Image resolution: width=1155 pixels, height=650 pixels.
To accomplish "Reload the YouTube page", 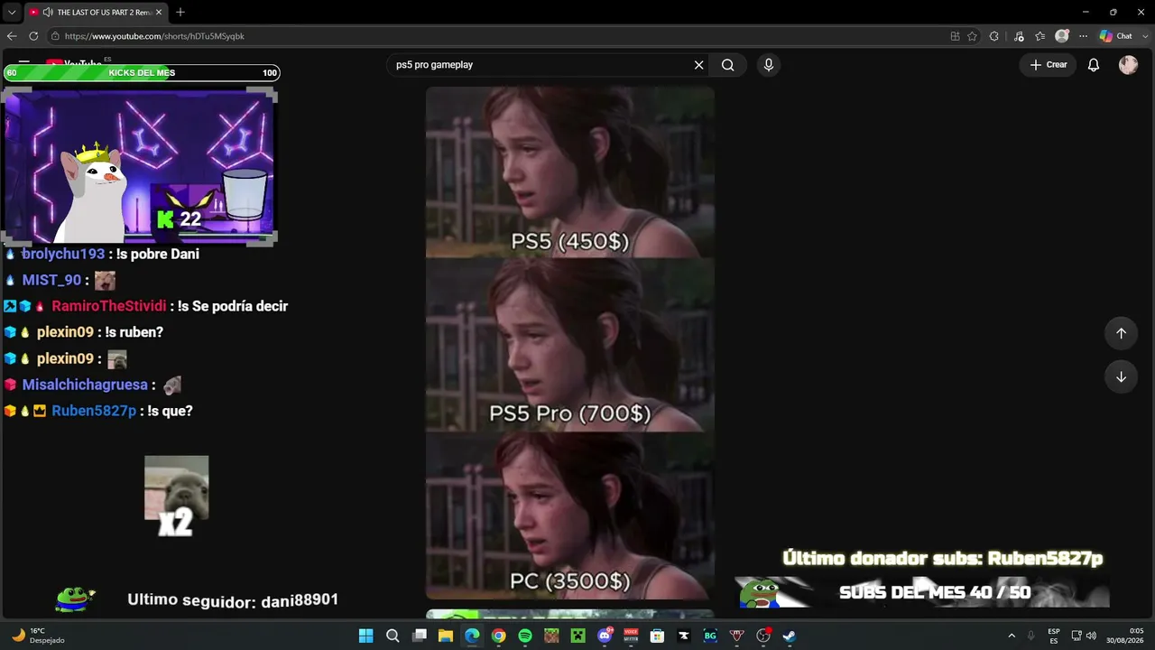I will pos(33,36).
